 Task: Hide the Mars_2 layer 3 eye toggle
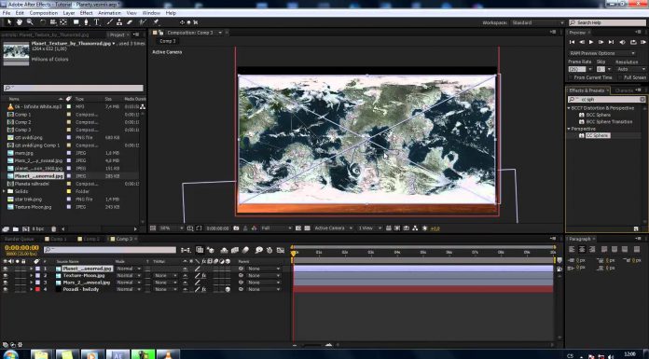click(x=6, y=283)
